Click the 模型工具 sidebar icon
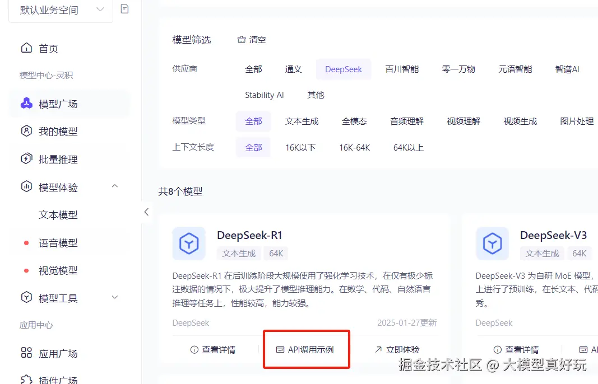 click(x=26, y=297)
